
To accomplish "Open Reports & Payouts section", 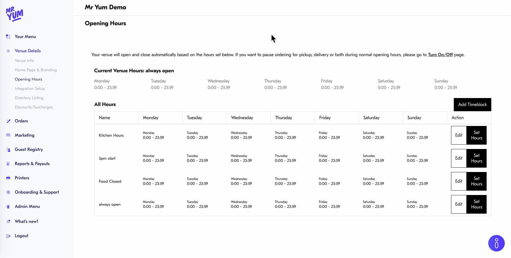I will point(32,164).
